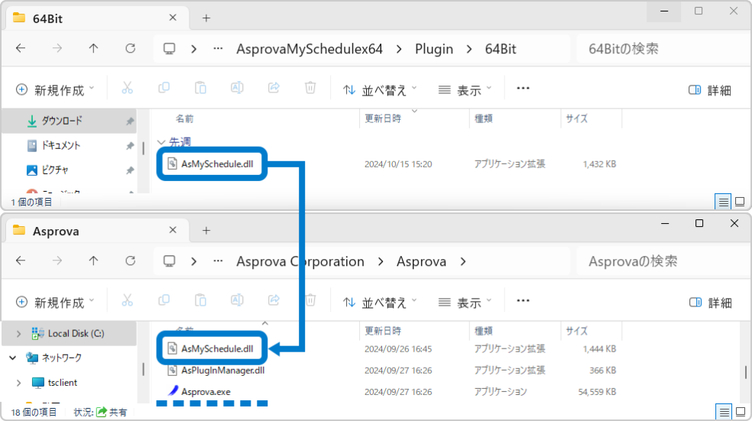This screenshot has height=421, width=752.
Task: Click the Rename icon in Asprova window
Action: tap(237, 300)
